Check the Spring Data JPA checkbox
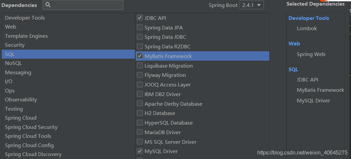 (x=140, y=27)
